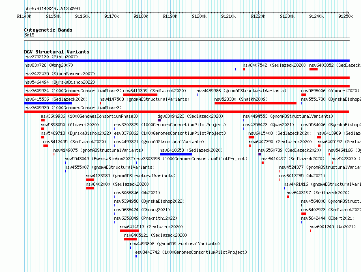Select the blue esv2752130 full-width variant bar
Image resolution: width=361 pixels, height=272 pixels.
pyautogui.click(x=187, y=61)
